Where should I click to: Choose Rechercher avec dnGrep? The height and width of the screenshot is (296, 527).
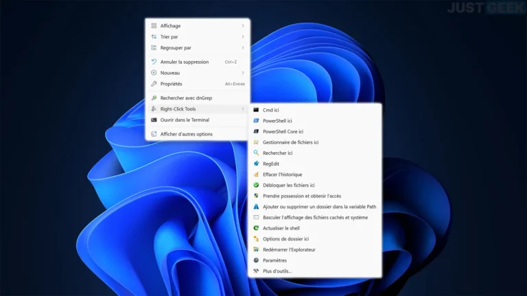pyautogui.click(x=198, y=98)
